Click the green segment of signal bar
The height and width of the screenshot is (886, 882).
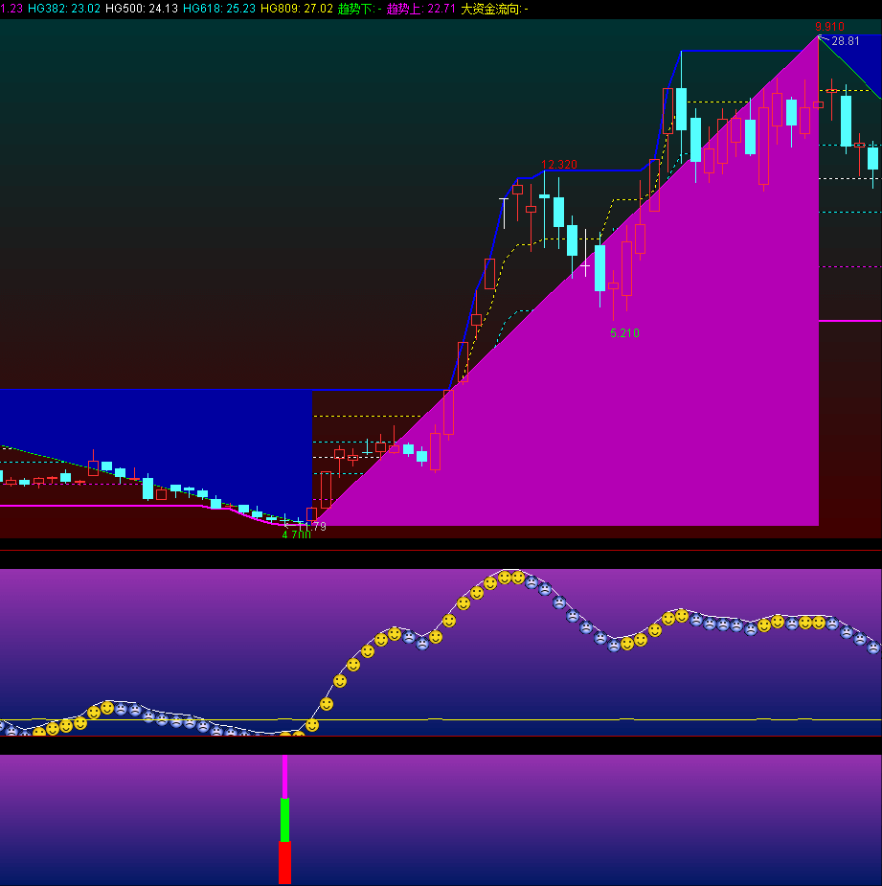284,819
